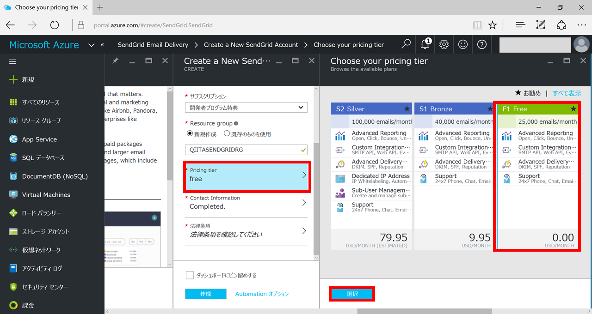Click the Azure portal search magnifier
This screenshot has width=592, height=314.
[406, 44]
